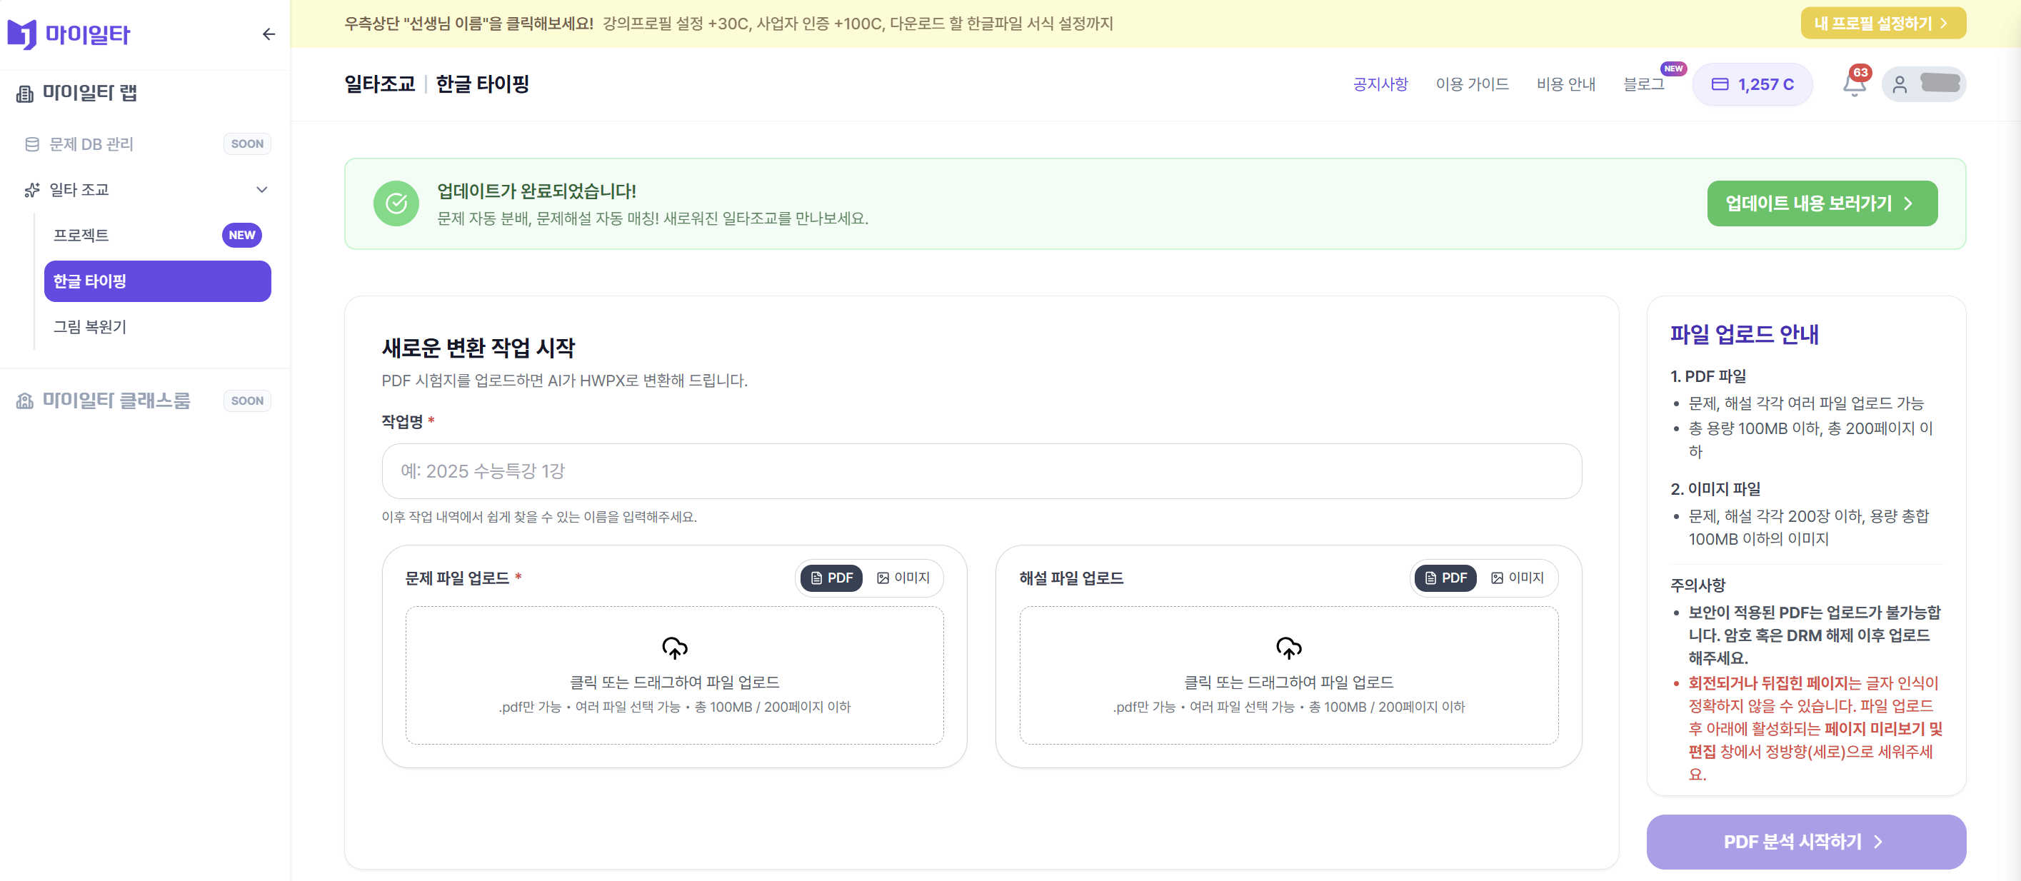Collapse the 일타 조교 sidebar section

pos(262,190)
